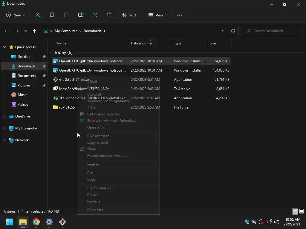Select the second OpenJDK17U installer file
The height and width of the screenshot is (229, 306).
pos(141,70)
